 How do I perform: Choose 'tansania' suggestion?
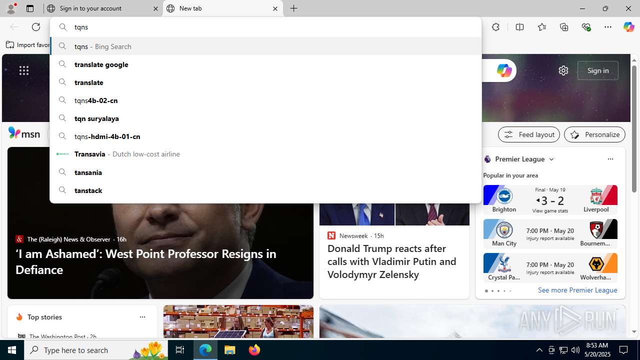[x=265, y=172]
